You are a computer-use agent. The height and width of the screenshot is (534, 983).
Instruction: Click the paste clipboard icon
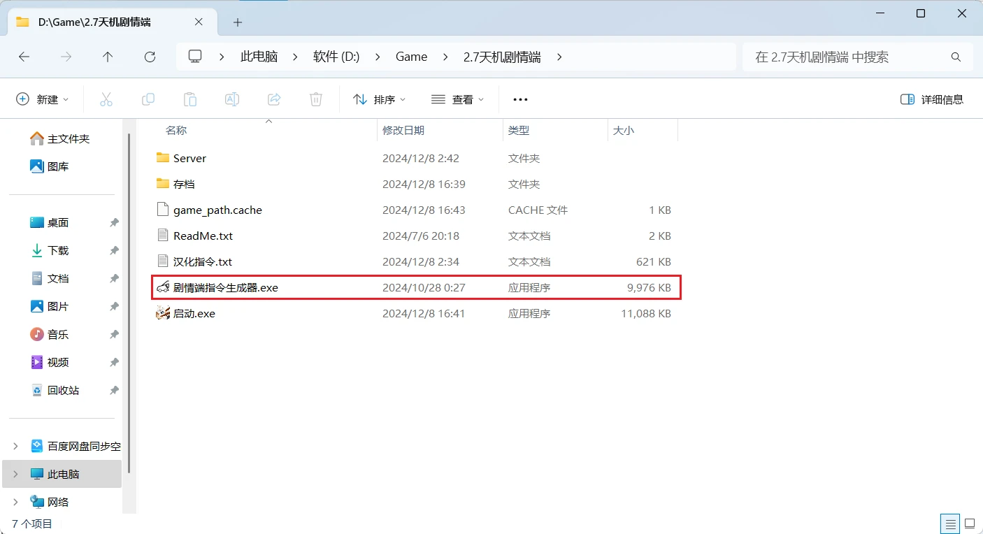coord(190,99)
